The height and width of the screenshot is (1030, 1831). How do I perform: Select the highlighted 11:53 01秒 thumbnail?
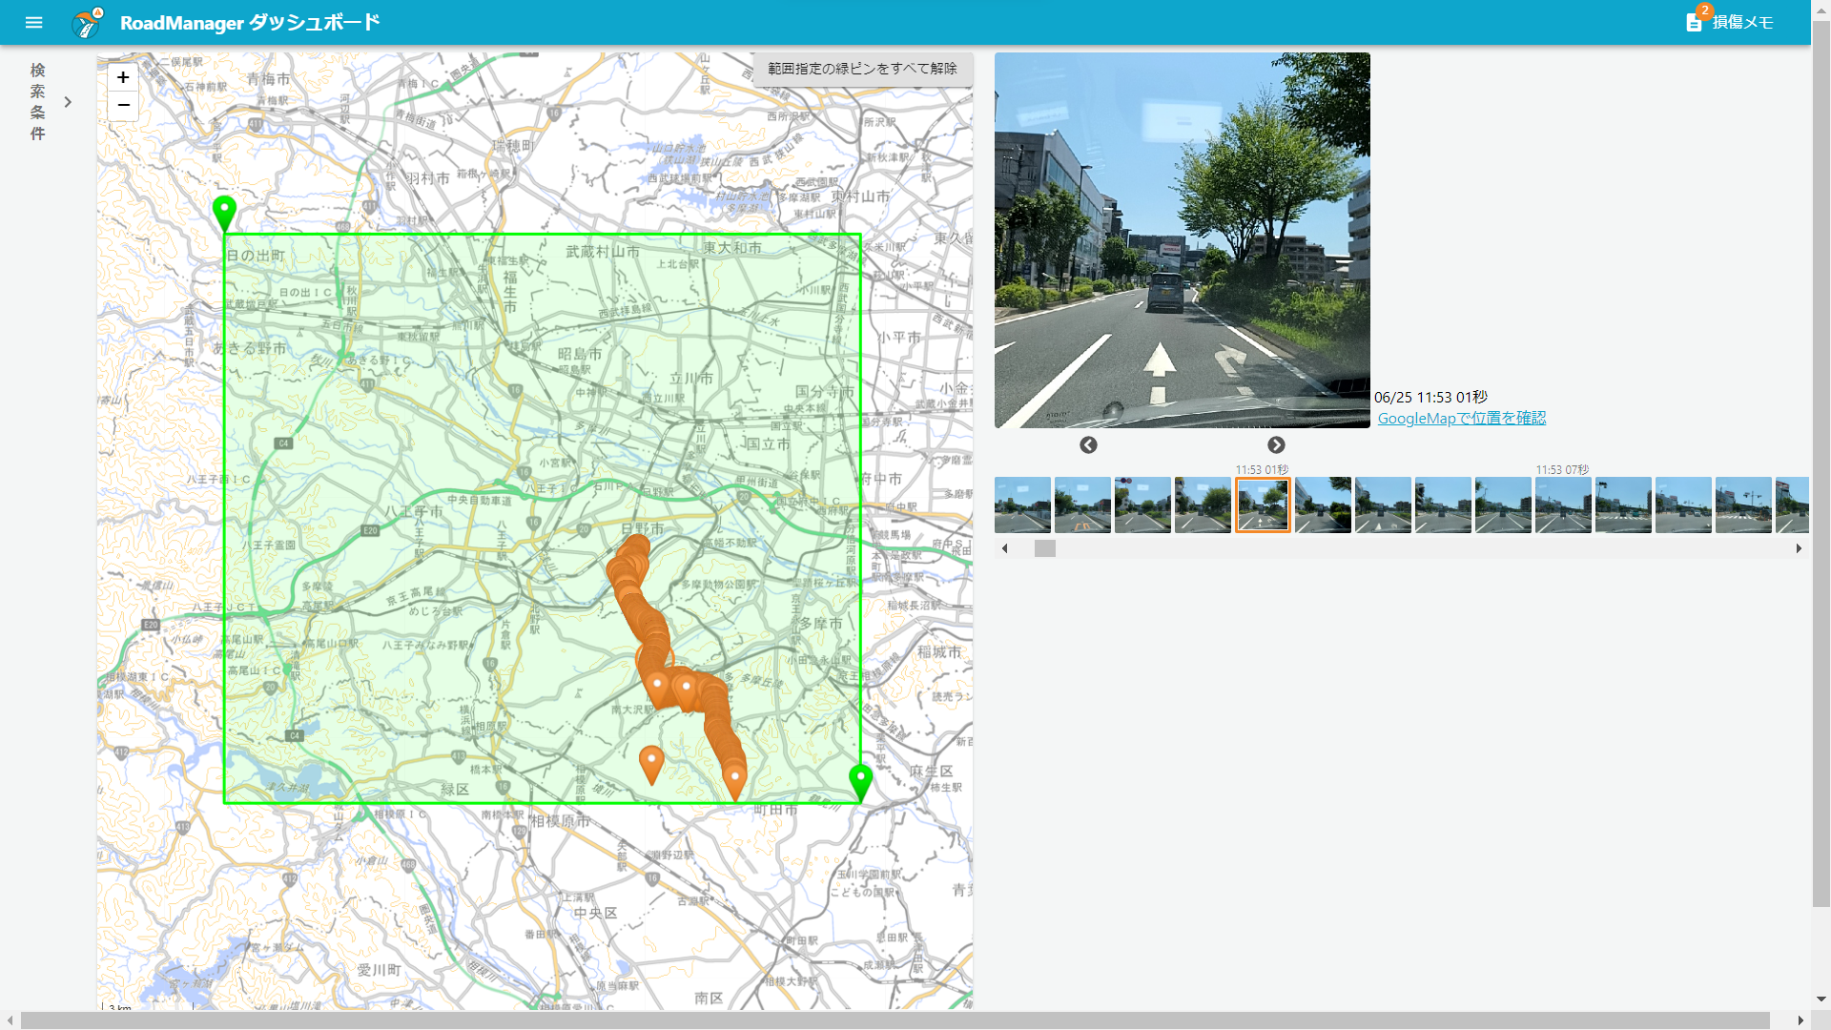pyautogui.click(x=1263, y=505)
